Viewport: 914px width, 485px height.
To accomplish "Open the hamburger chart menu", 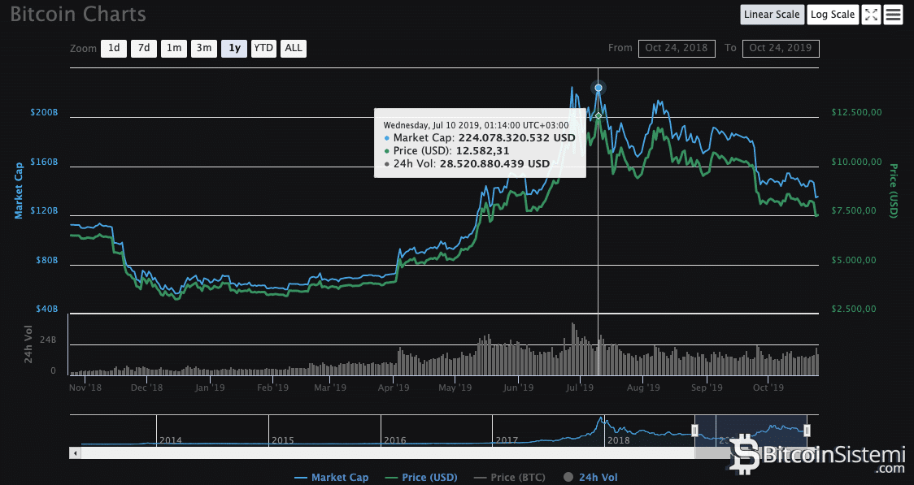I will [894, 15].
